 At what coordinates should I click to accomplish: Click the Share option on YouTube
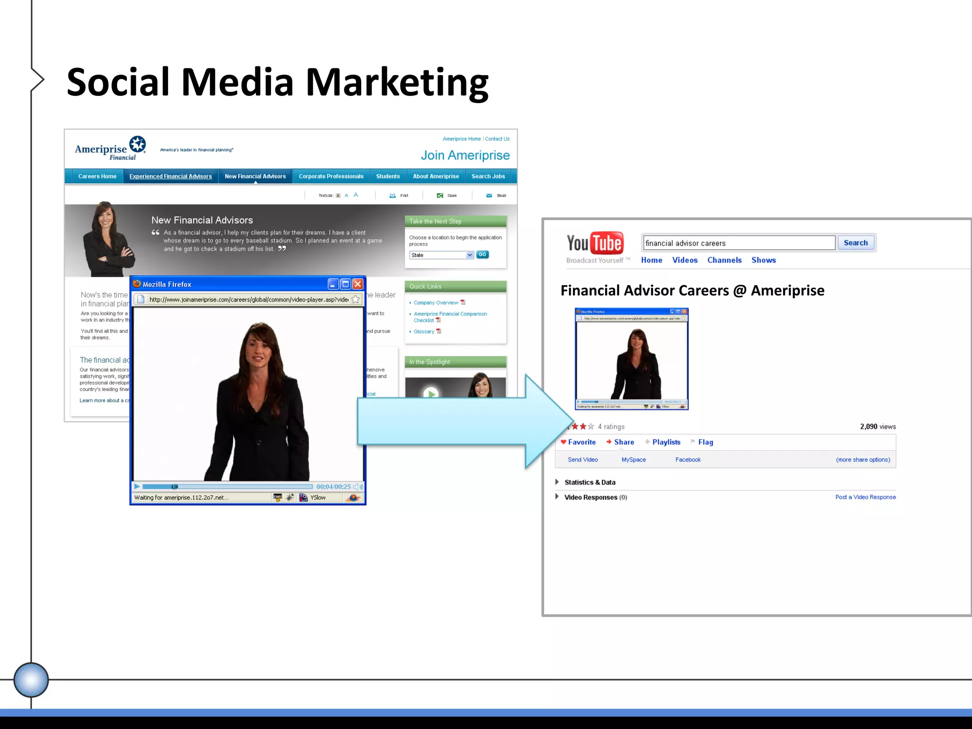pos(620,442)
